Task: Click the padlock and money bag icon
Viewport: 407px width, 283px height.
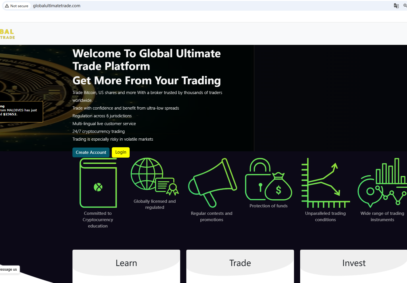Action: (268, 179)
